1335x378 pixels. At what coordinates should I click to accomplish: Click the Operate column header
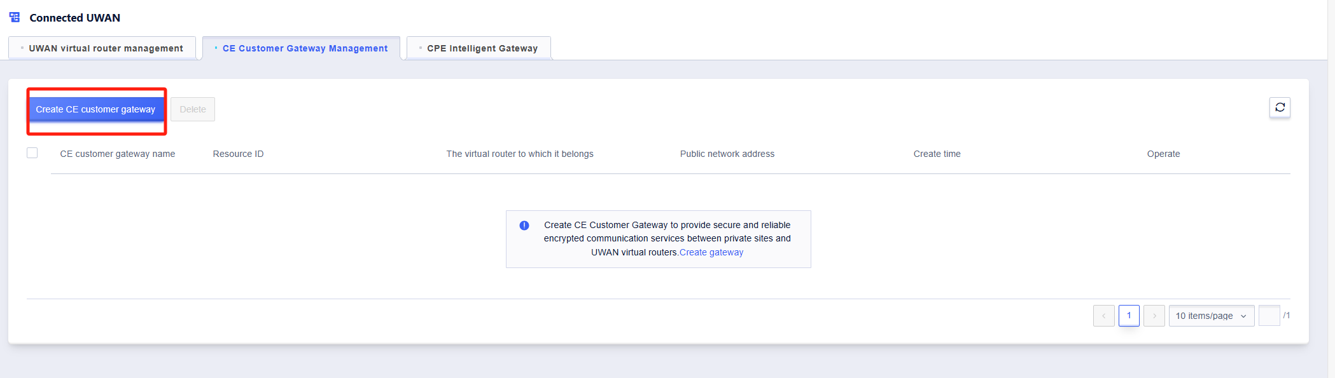point(1164,154)
